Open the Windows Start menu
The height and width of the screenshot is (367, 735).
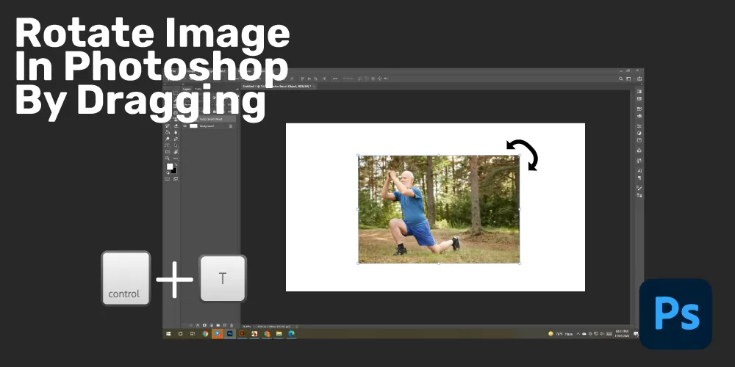click(x=168, y=334)
